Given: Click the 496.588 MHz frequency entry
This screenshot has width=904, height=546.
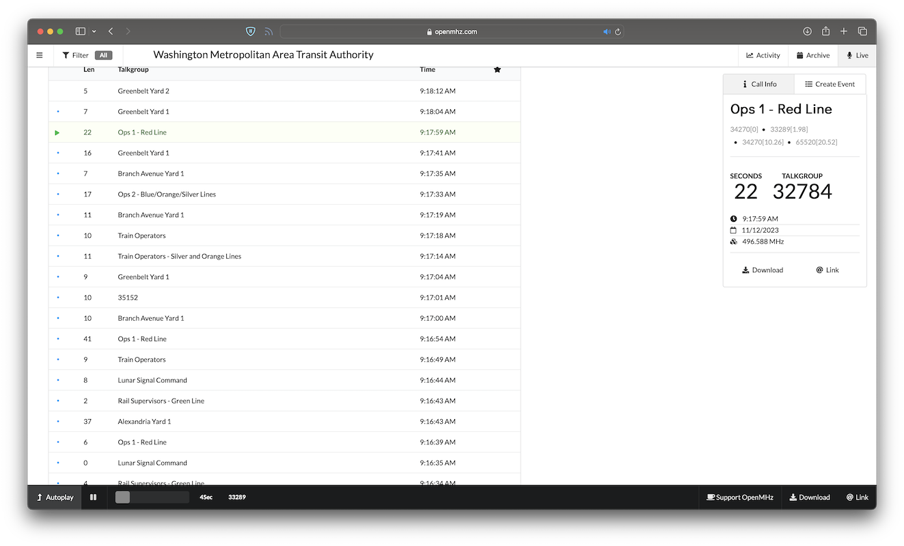Looking at the screenshot, I should pos(763,242).
